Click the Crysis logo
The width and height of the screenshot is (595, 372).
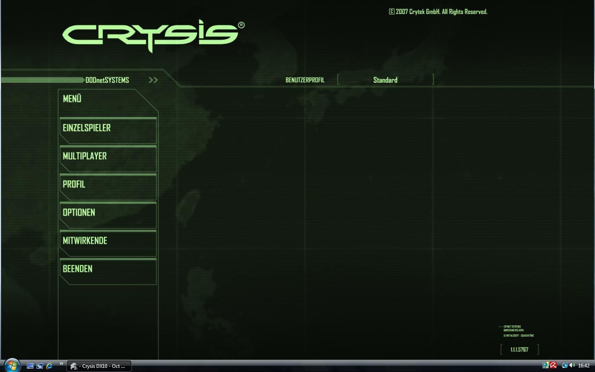click(153, 36)
